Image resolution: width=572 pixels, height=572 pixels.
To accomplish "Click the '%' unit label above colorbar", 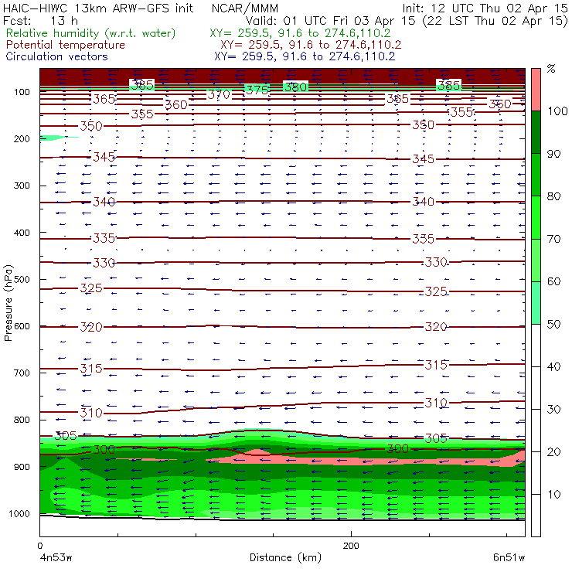I will point(551,69).
